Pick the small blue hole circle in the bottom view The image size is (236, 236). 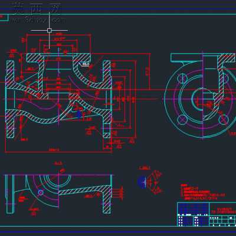tap(41, 192)
